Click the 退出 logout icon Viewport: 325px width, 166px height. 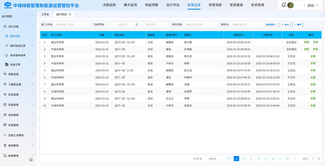(317, 5)
